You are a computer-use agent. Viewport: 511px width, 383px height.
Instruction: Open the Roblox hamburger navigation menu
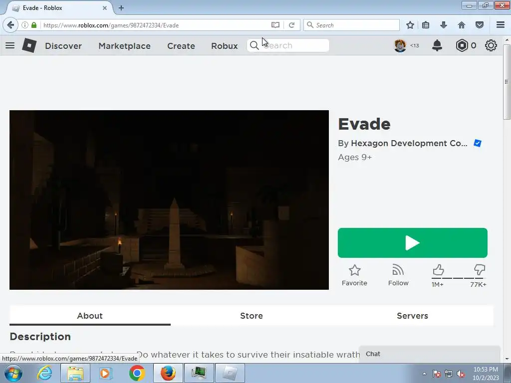point(10,45)
